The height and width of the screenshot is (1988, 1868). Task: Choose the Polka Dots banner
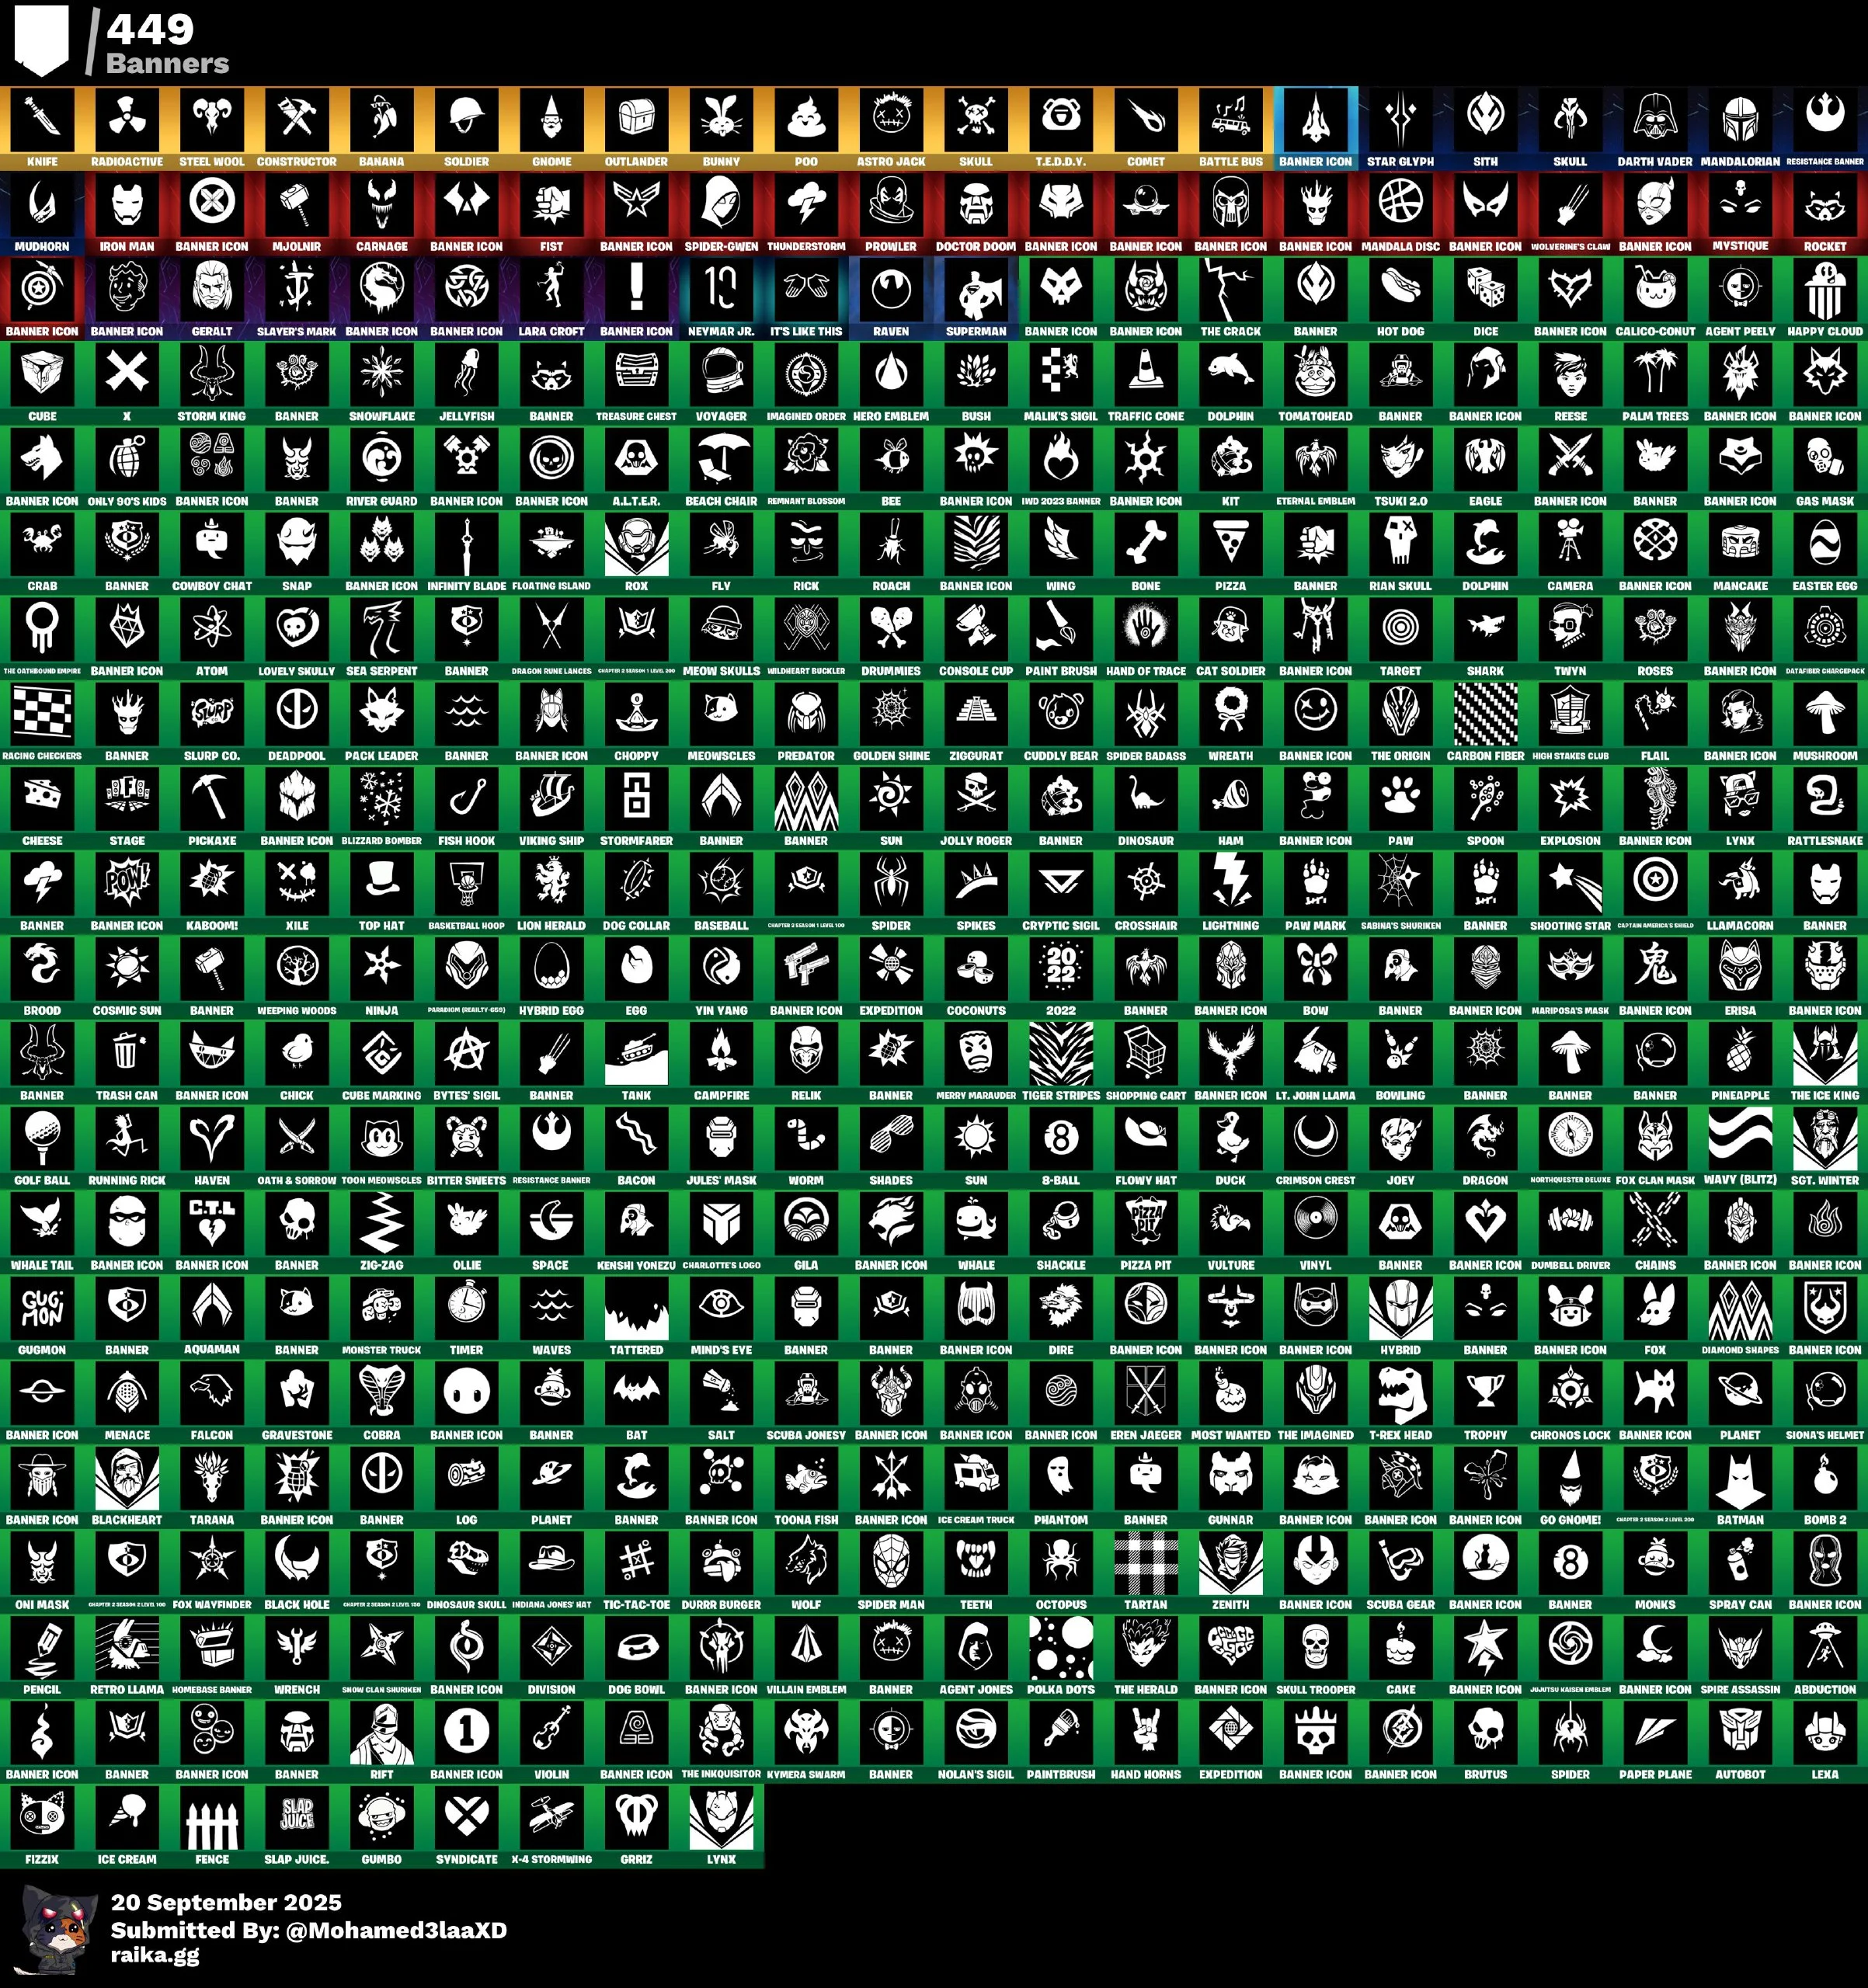[1061, 1647]
